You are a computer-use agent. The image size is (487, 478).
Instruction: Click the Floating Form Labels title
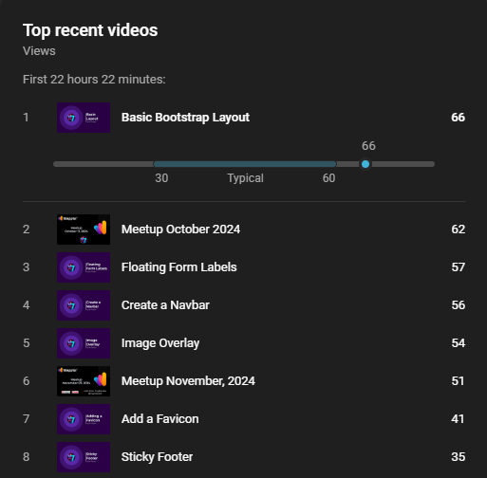click(179, 267)
